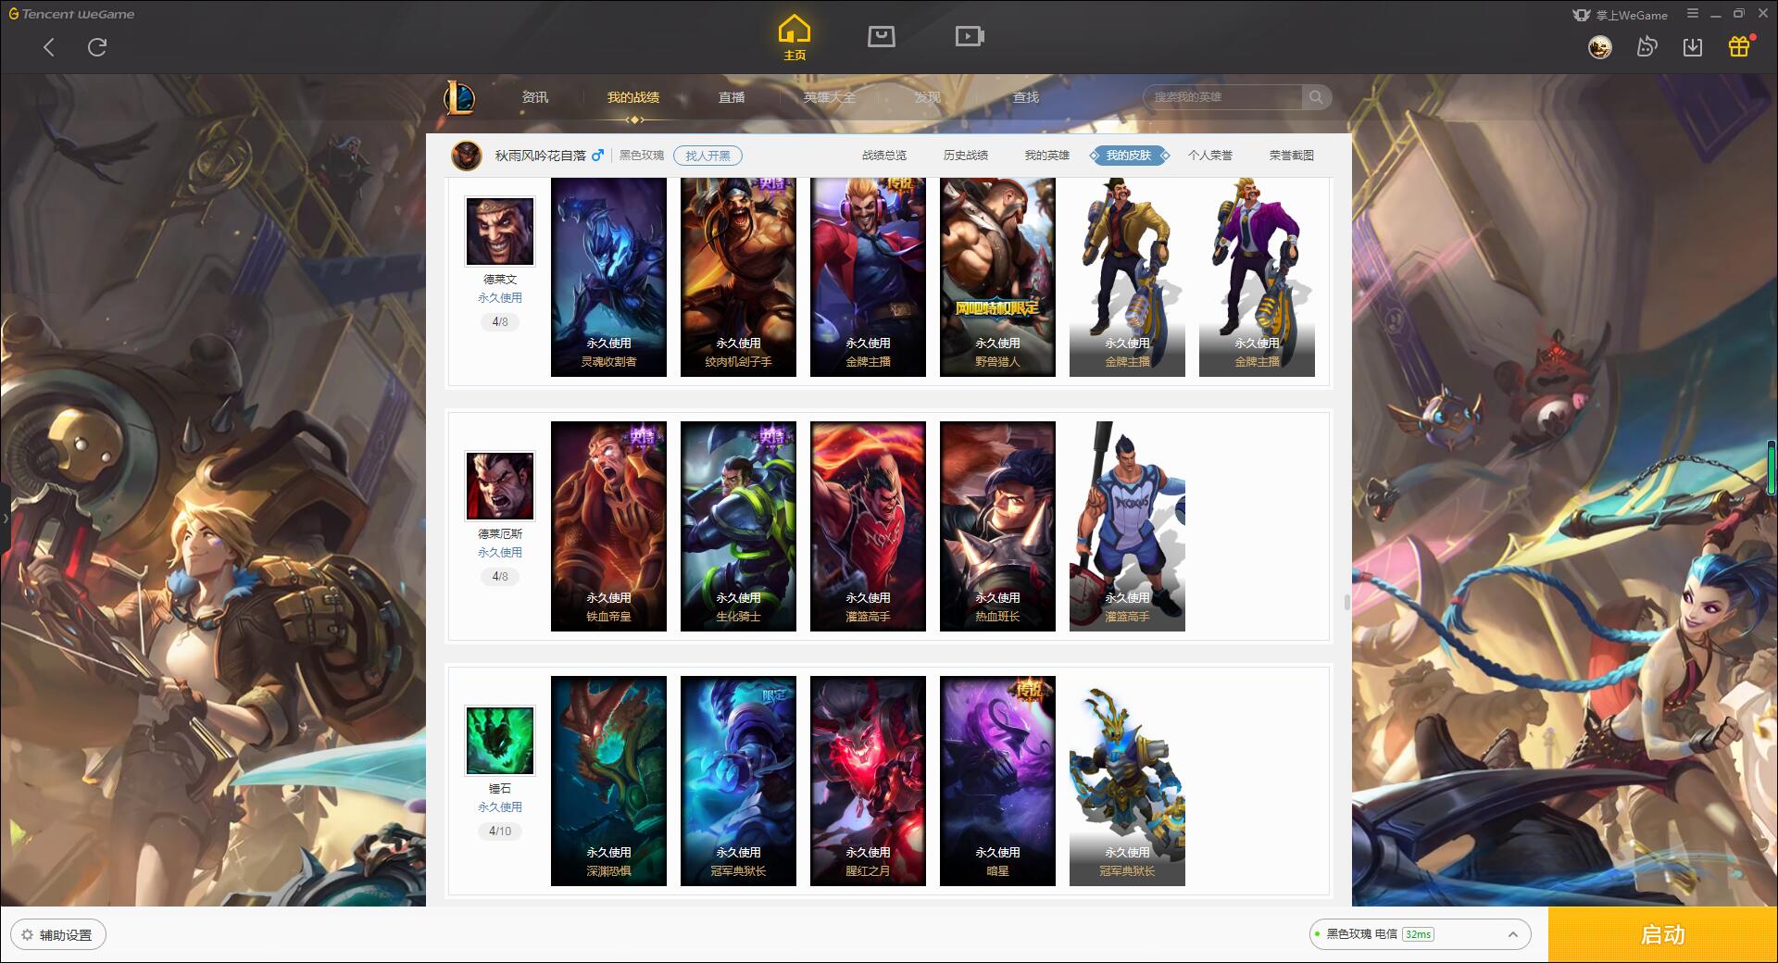Switch to the 直播 tab
This screenshot has height=963, width=1778.
tap(732, 97)
